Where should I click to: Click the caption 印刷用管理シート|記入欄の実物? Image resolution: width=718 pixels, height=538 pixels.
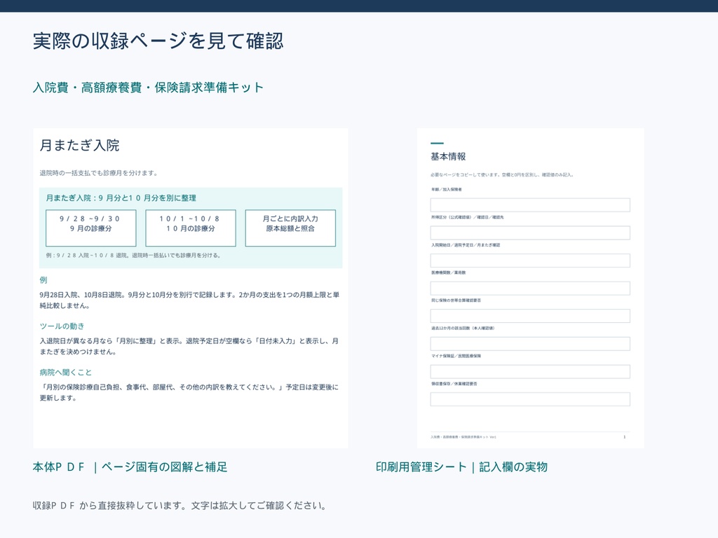click(x=461, y=467)
